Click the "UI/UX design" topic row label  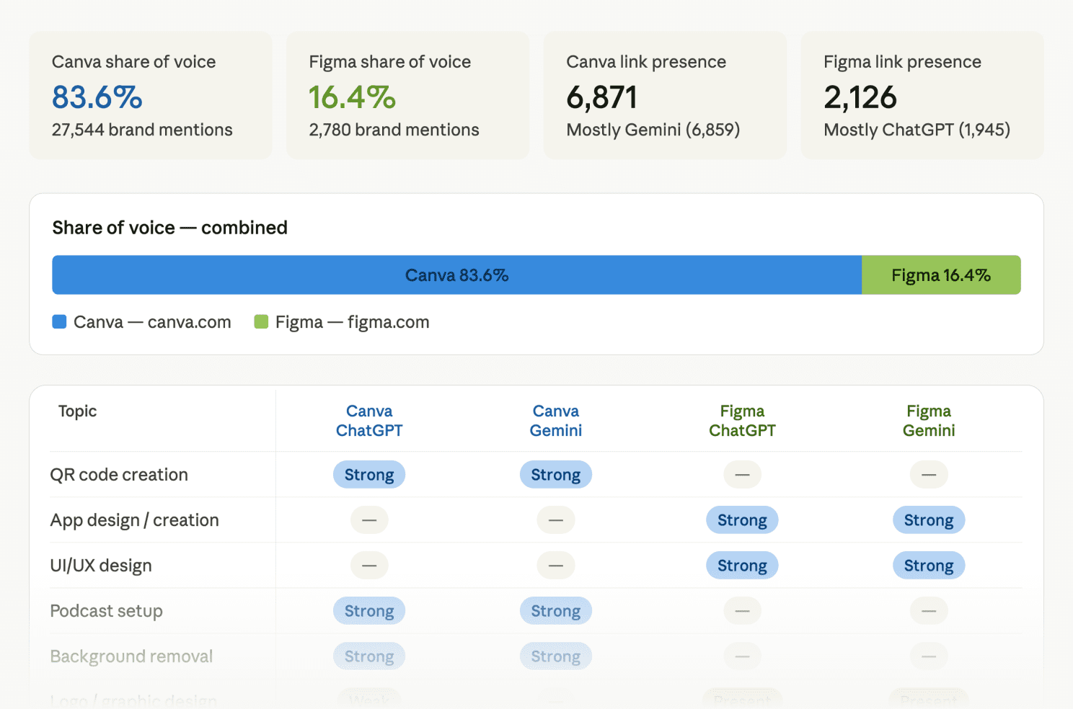pos(101,566)
